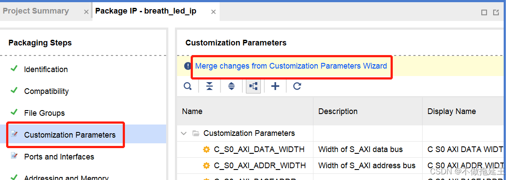Close the Project Summary tab

(86, 12)
